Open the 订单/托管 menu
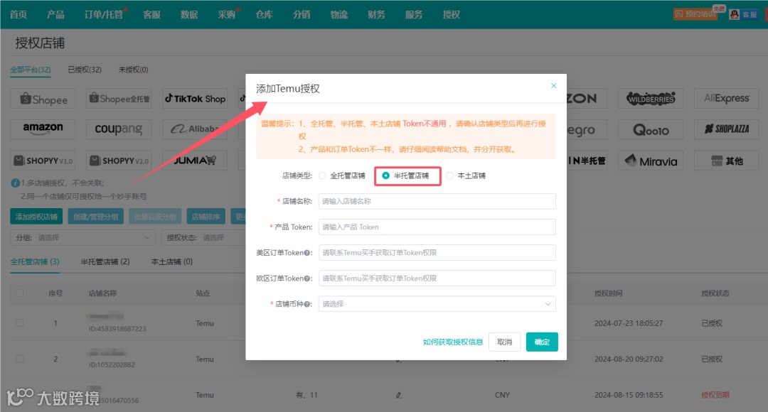The height and width of the screenshot is (412, 768). coord(103,13)
